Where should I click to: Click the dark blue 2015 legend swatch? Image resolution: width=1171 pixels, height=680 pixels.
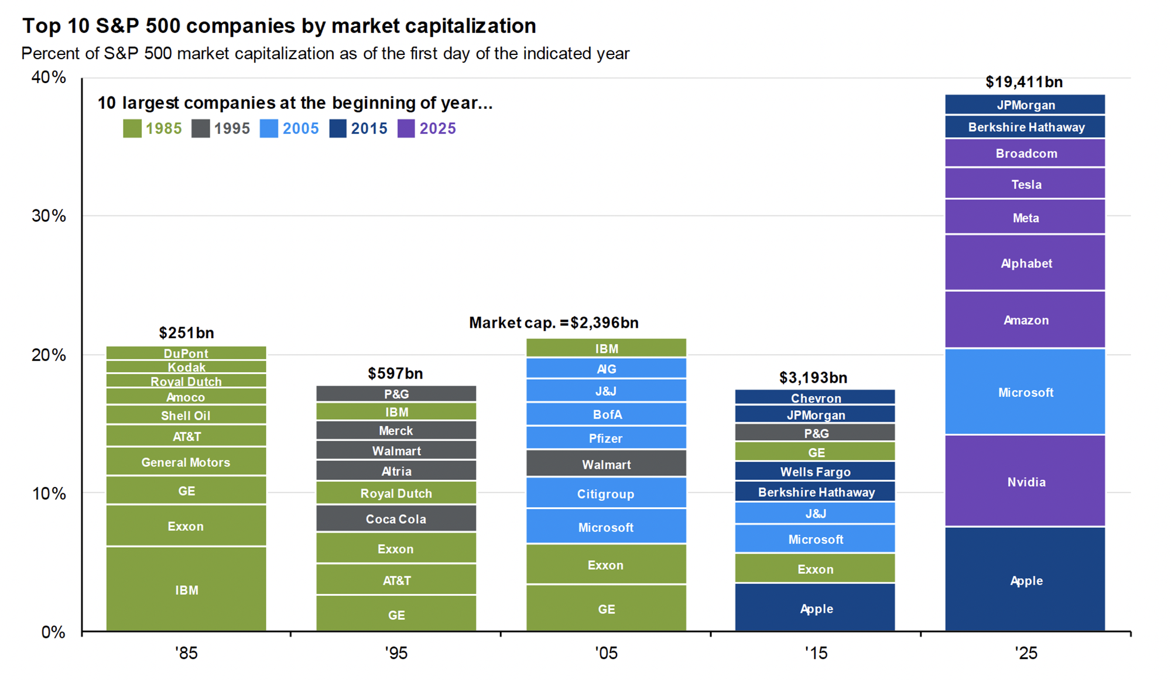pos(338,129)
